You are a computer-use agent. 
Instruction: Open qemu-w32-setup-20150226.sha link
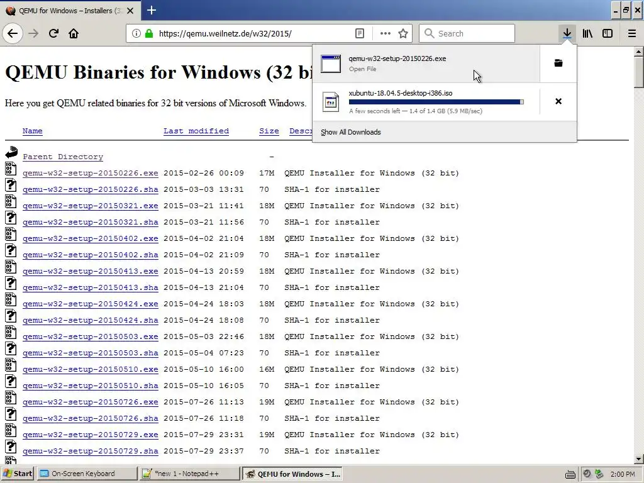(91, 189)
